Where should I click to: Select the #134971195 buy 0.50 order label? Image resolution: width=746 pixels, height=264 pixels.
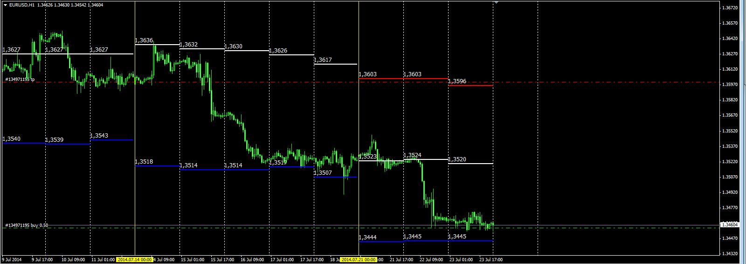coord(27,225)
